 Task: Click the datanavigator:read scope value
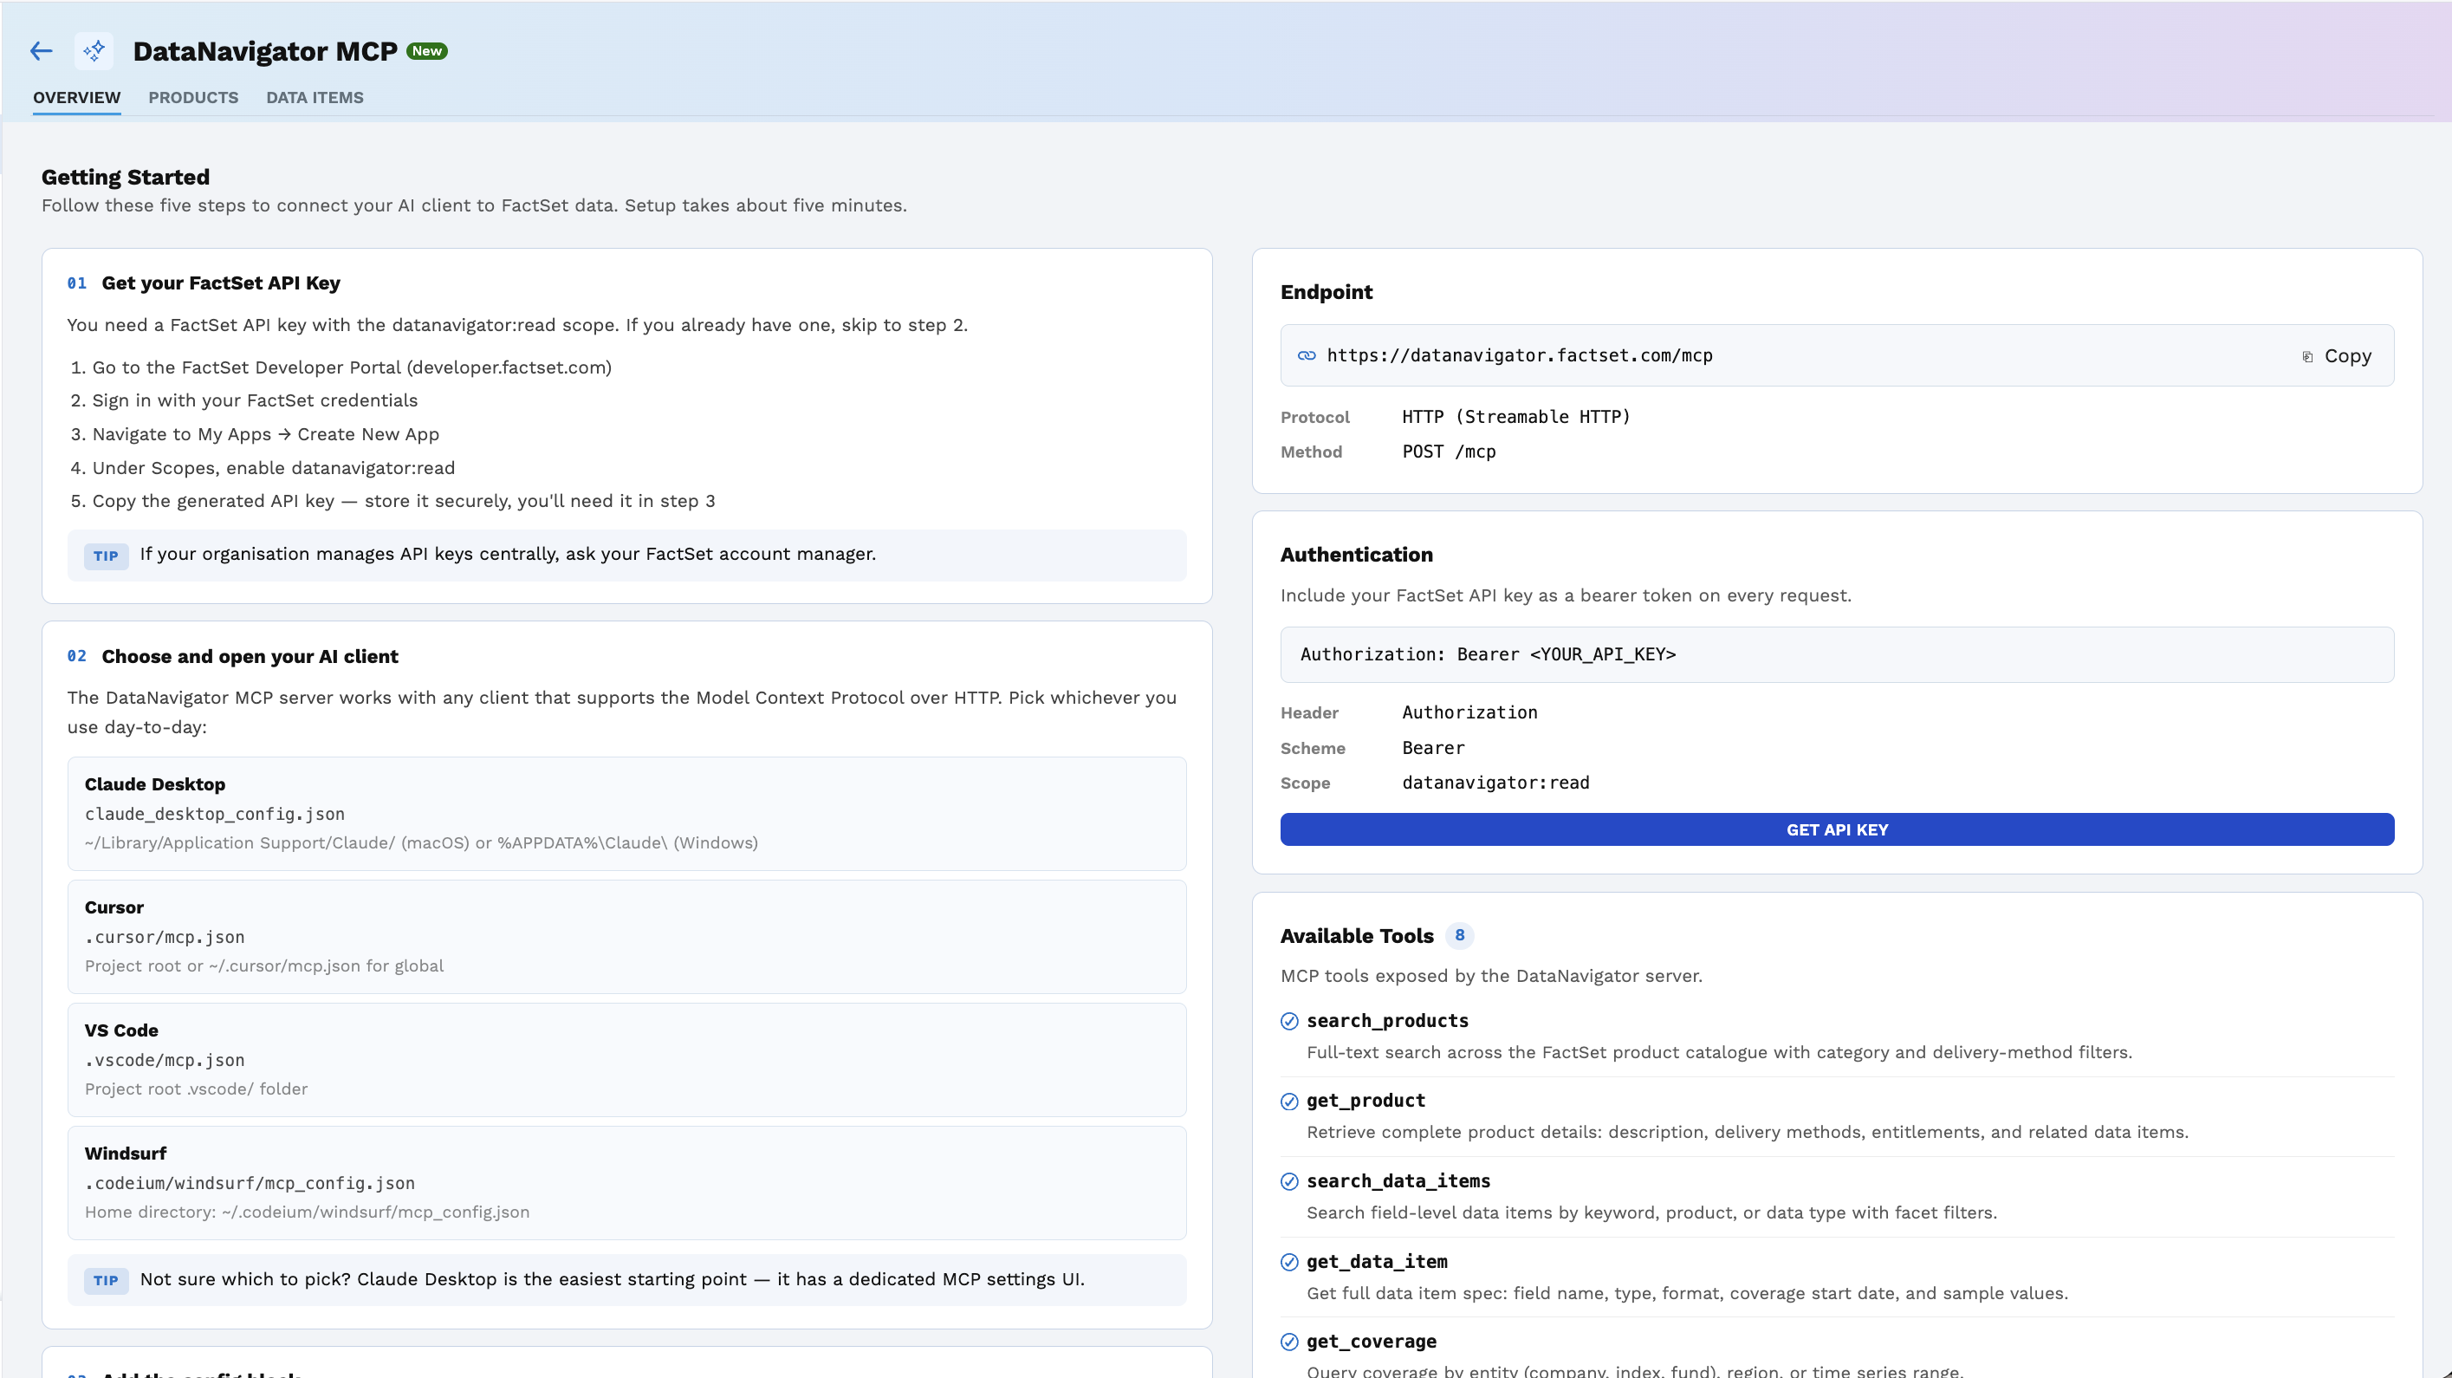[x=1495, y=783]
